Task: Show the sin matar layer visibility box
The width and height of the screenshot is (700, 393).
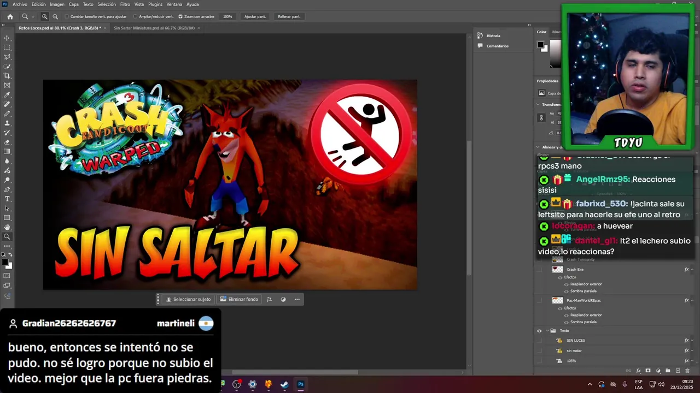Action: point(540,350)
